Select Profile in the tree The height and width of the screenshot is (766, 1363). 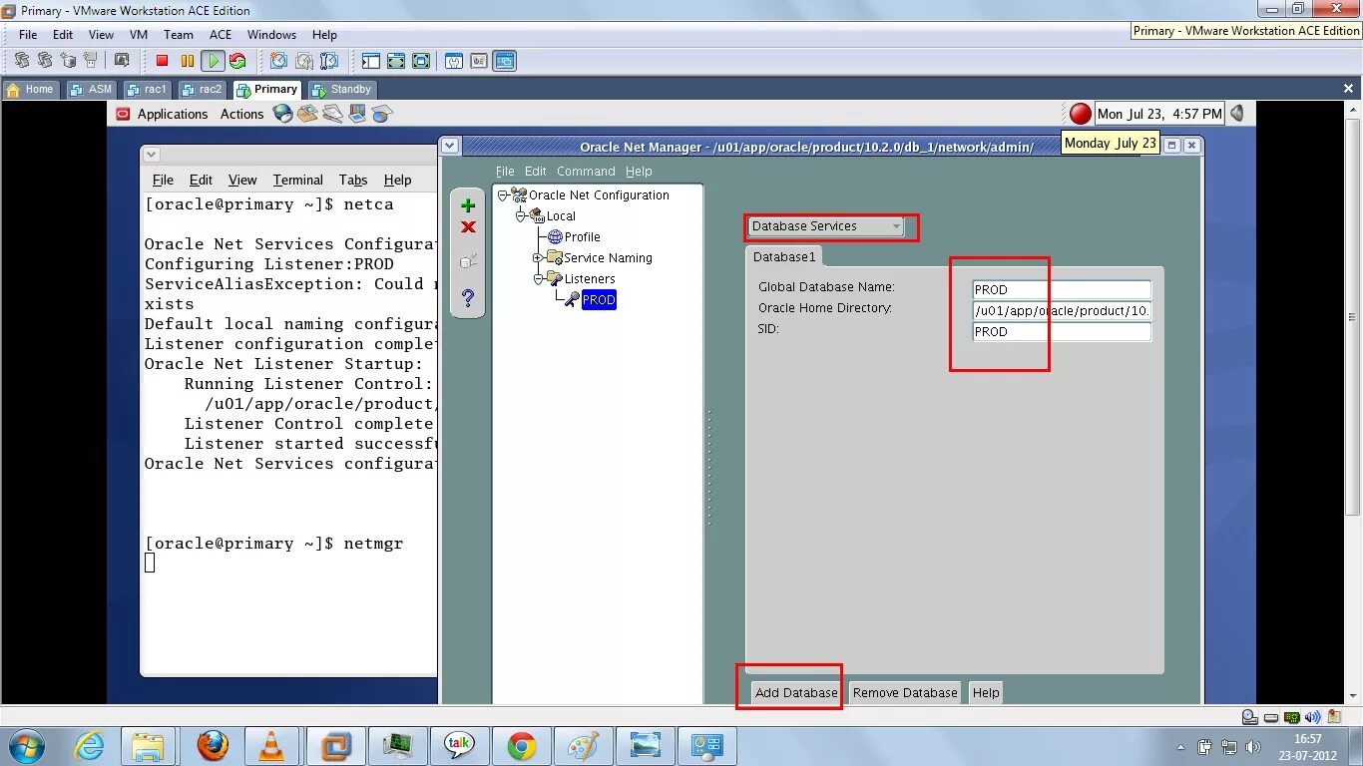point(582,237)
